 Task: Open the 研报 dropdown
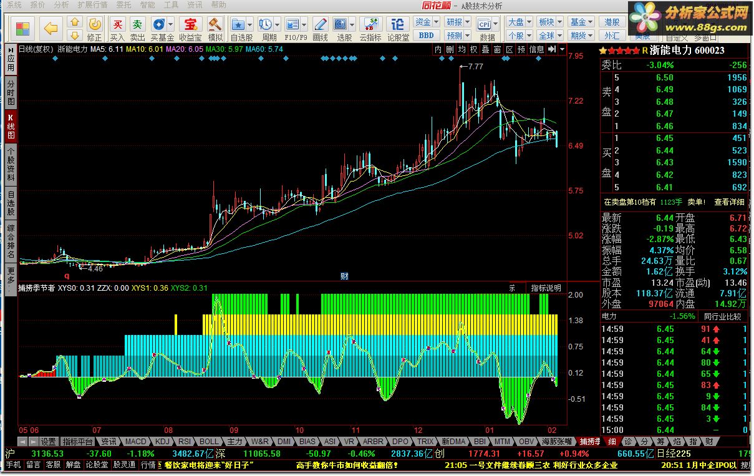tap(457, 22)
